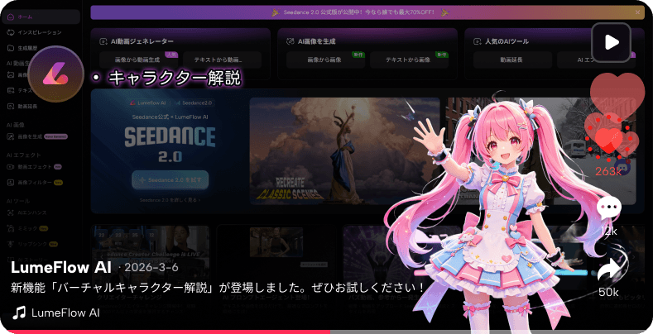Click the play button overlay

(x=611, y=42)
